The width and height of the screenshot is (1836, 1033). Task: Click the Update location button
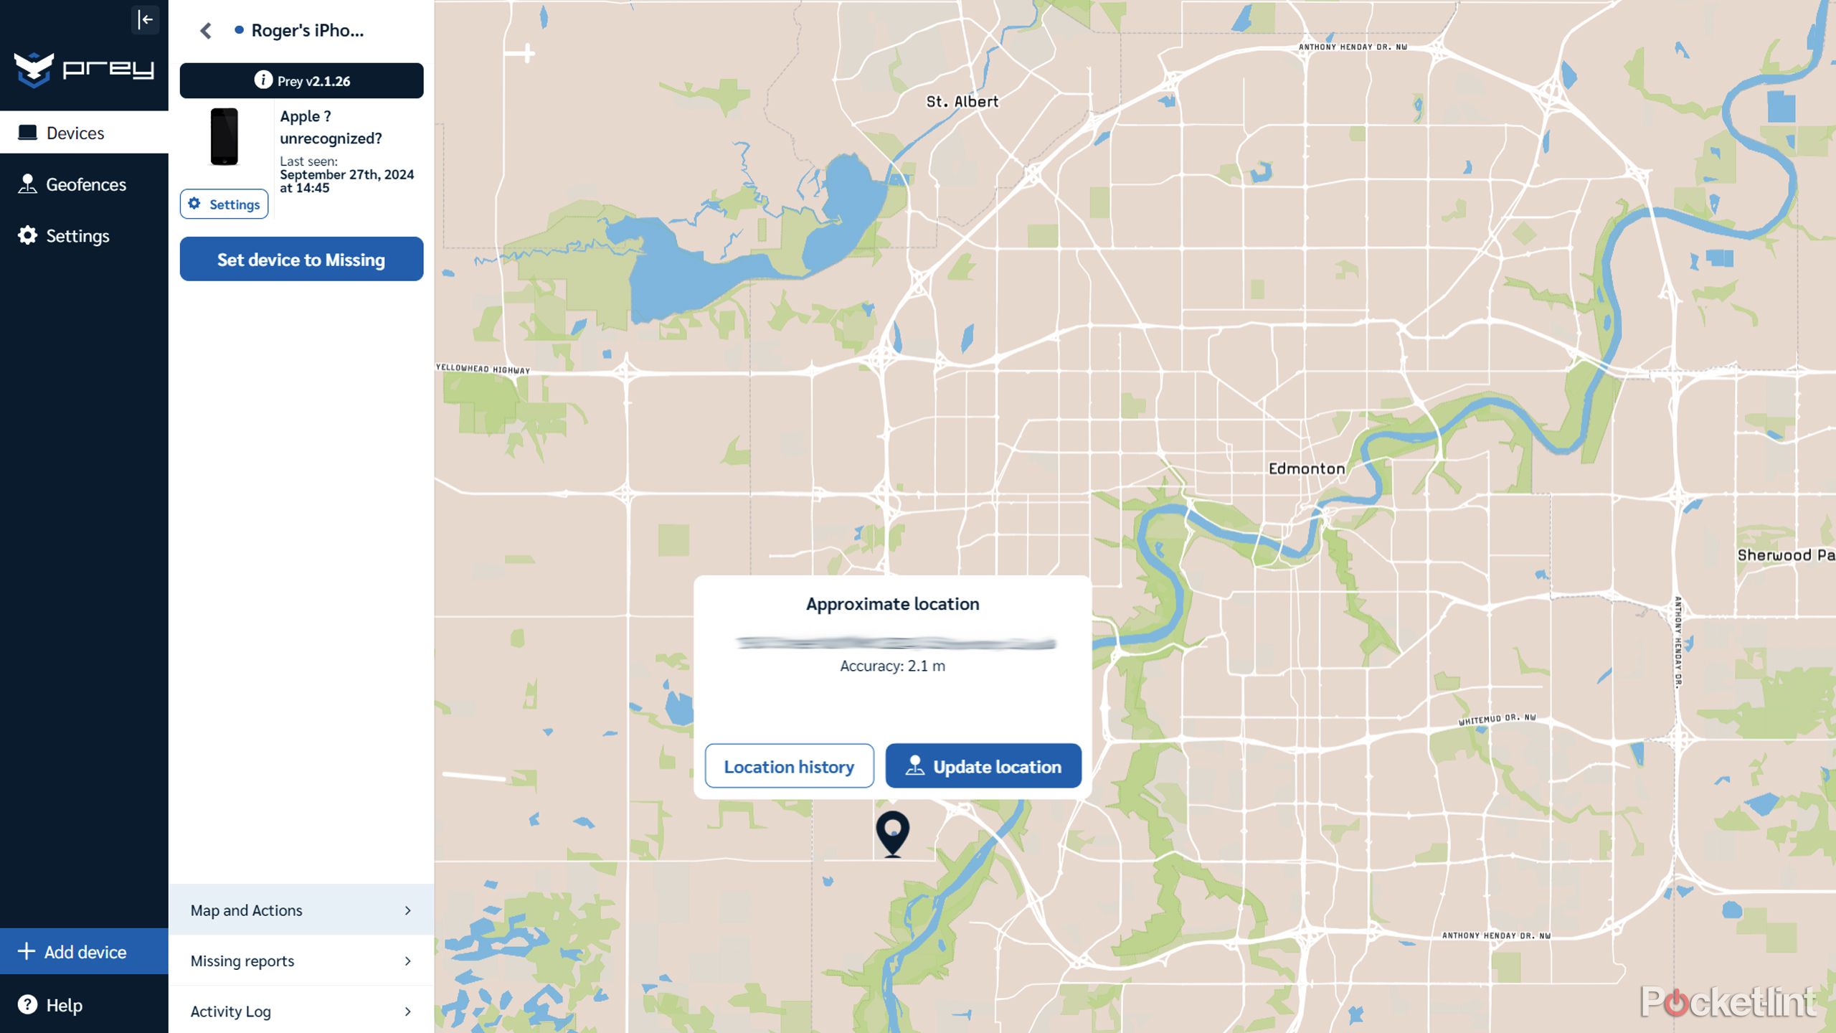tap(983, 765)
